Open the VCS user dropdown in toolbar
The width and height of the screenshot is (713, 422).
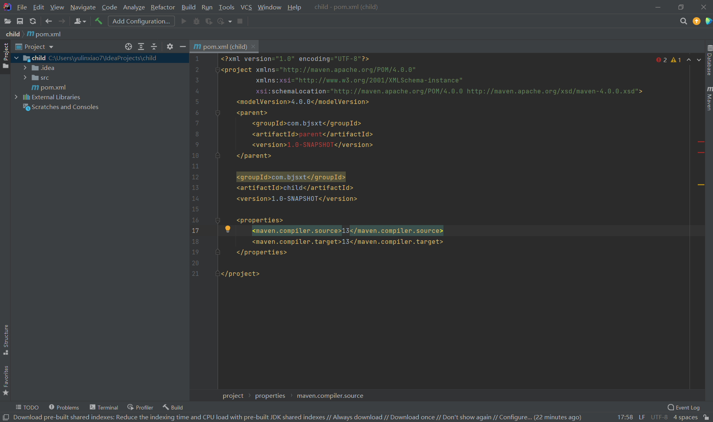80,21
